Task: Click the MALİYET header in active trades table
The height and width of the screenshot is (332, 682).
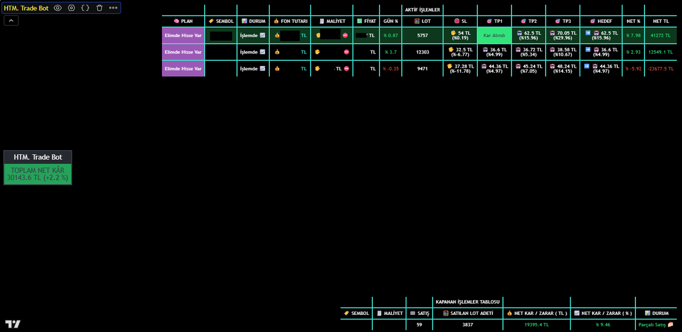Action: pos(332,21)
